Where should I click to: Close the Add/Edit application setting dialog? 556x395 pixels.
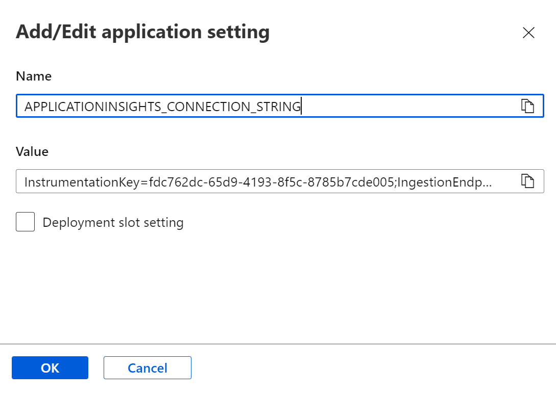click(528, 33)
